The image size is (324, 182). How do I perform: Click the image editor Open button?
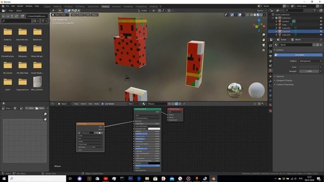tap(40, 108)
